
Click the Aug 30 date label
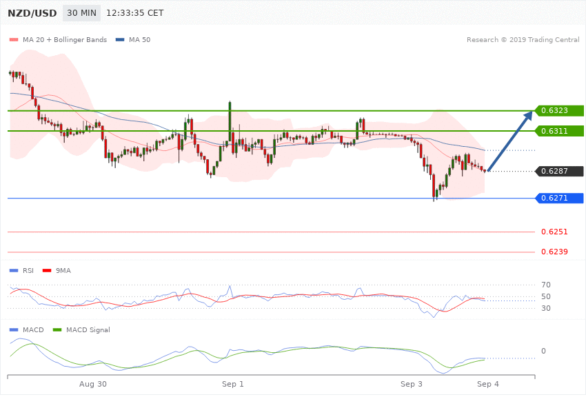pos(93,384)
